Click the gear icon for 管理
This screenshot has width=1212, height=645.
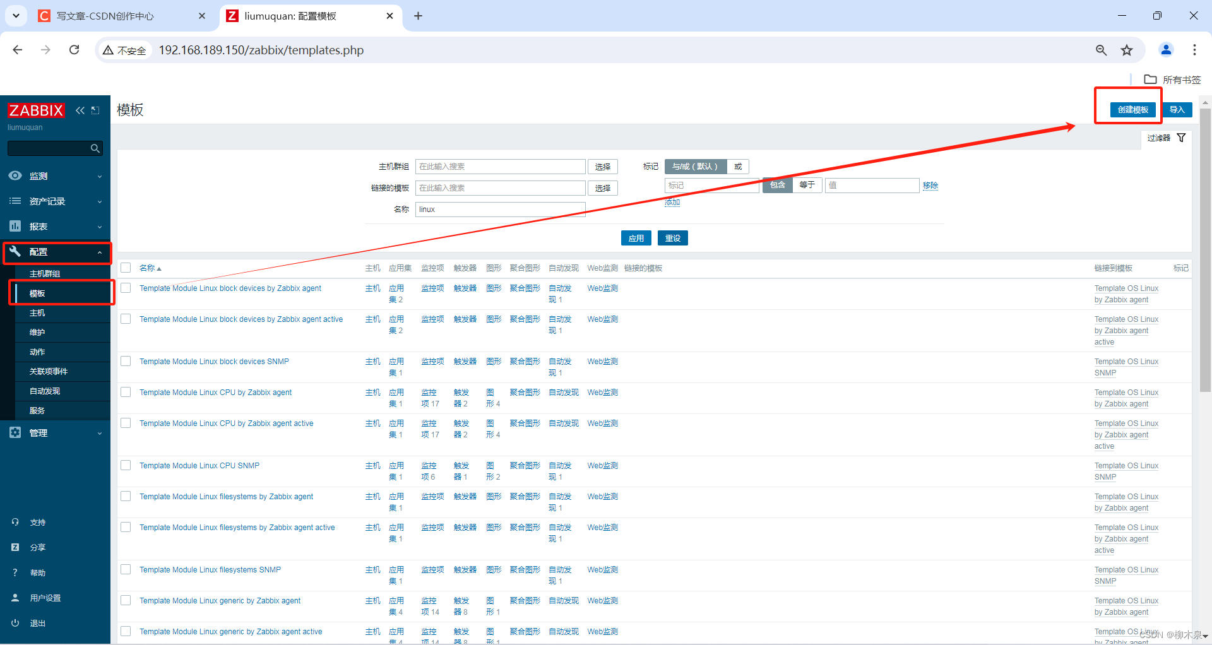coord(15,432)
